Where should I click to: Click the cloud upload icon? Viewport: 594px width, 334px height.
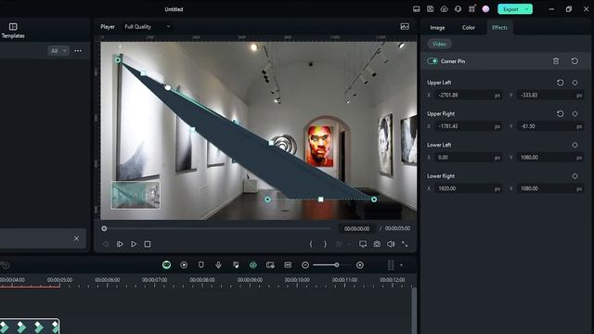(444, 9)
